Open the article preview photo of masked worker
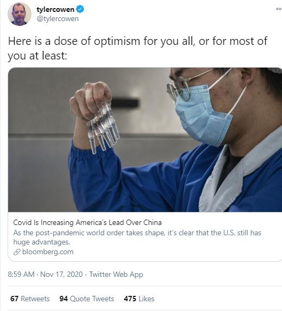 click(145, 140)
